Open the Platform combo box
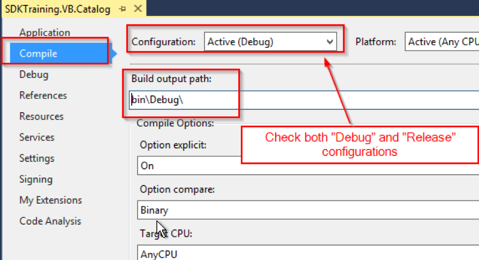 click(441, 42)
